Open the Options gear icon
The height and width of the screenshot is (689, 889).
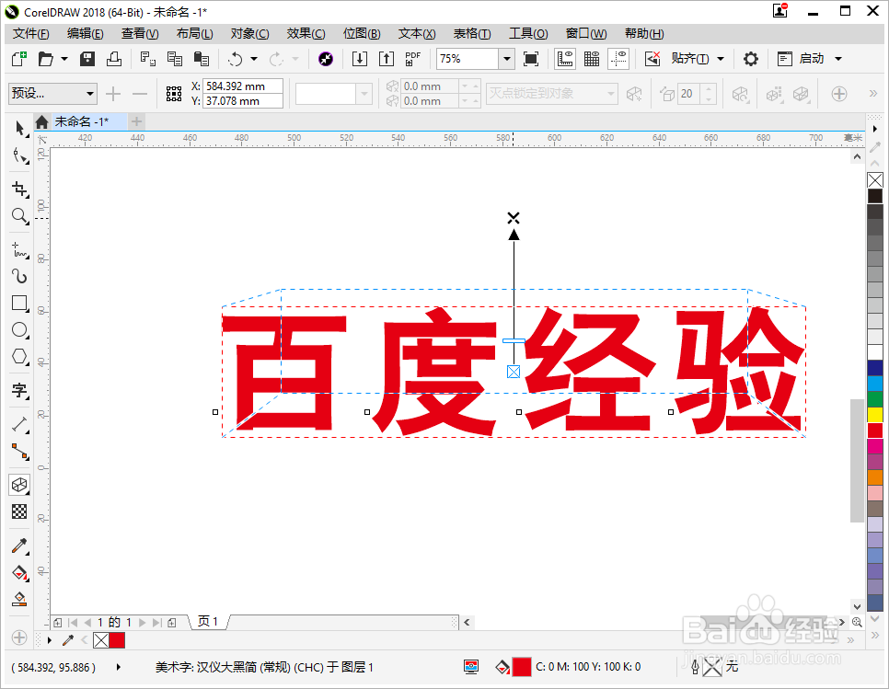(751, 59)
